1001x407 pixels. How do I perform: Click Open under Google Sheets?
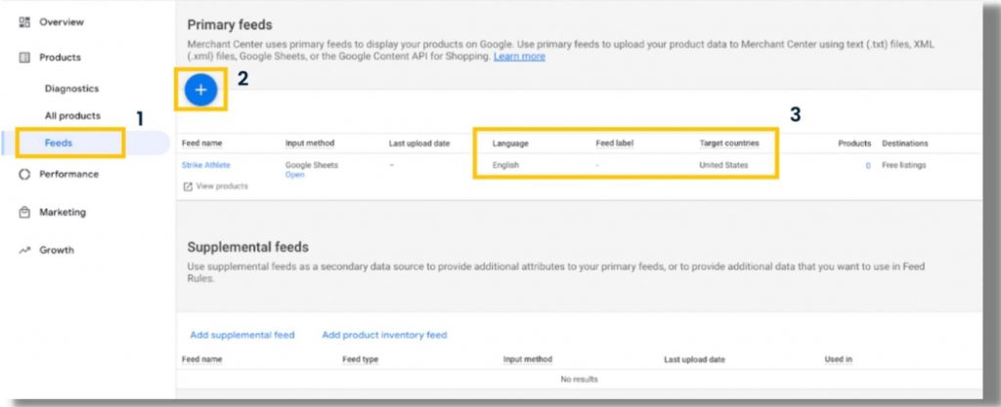click(x=295, y=175)
